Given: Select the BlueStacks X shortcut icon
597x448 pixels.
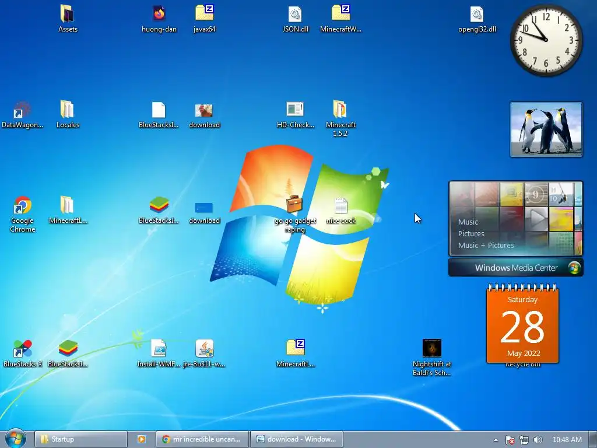Looking at the screenshot, I should click(x=23, y=349).
